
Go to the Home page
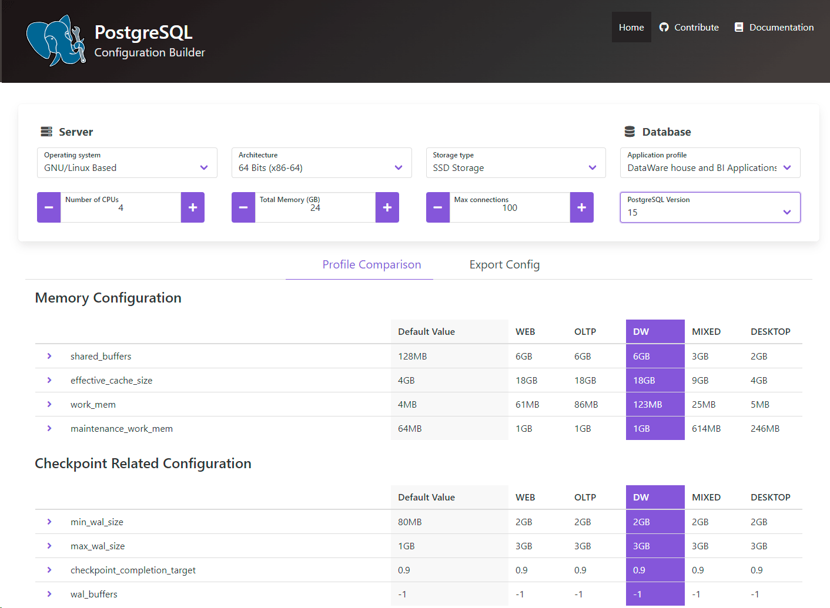click(631, 27)
